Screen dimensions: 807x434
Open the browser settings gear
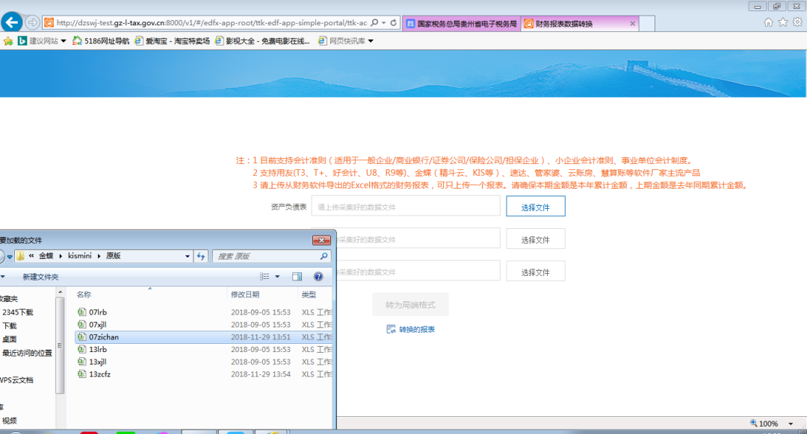point(797,22)
